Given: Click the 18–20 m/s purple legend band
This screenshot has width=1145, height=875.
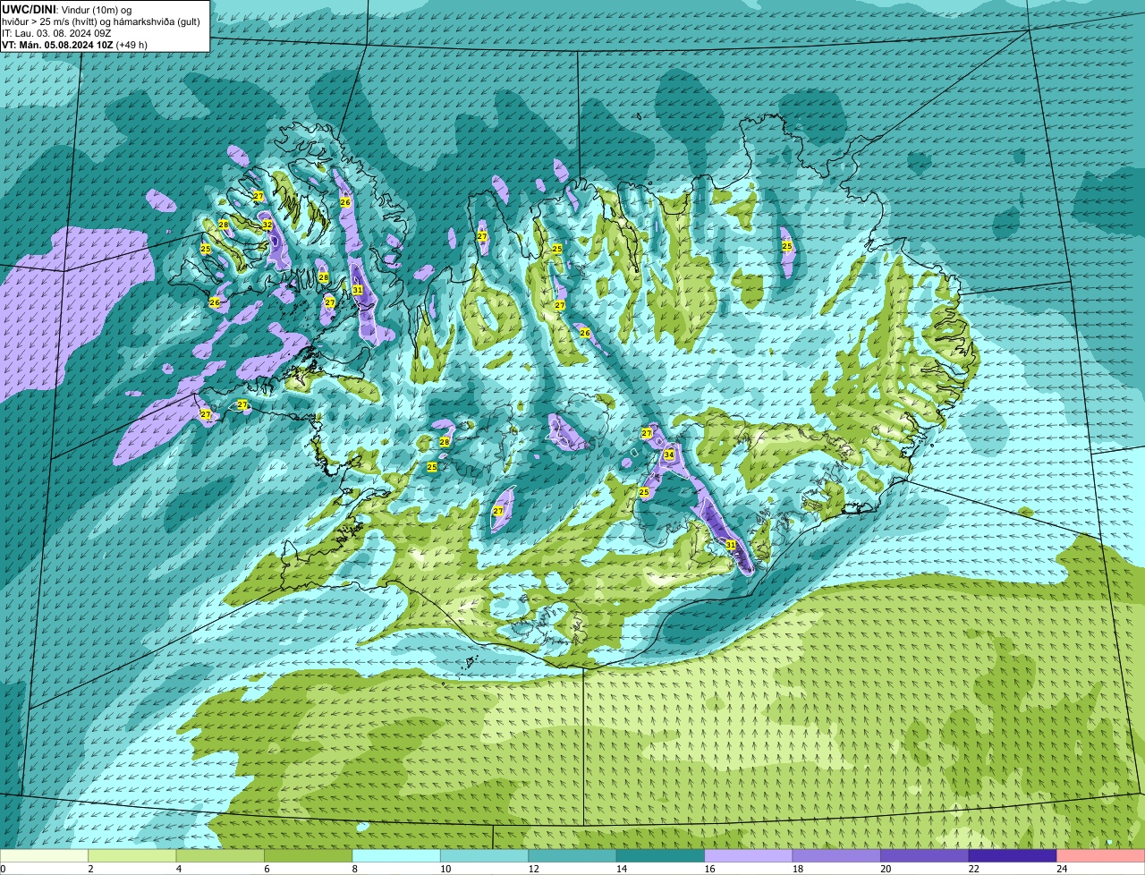Looking at the screenshot, I should (837, 855).
